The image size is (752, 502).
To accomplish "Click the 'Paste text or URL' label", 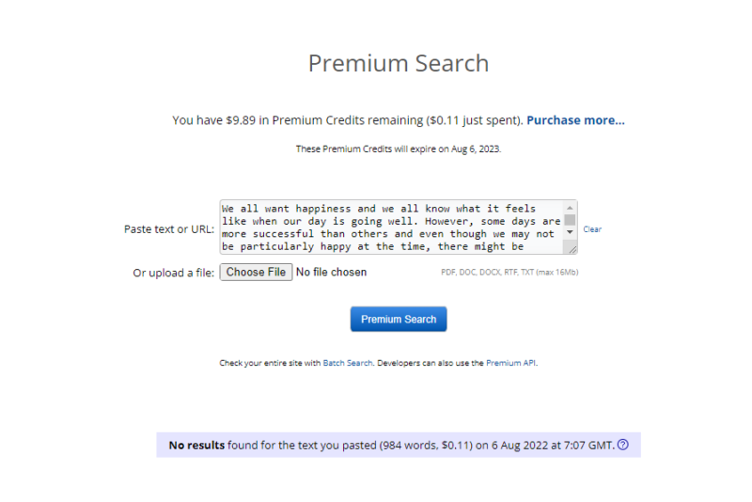I will click(x=169, y=229).
